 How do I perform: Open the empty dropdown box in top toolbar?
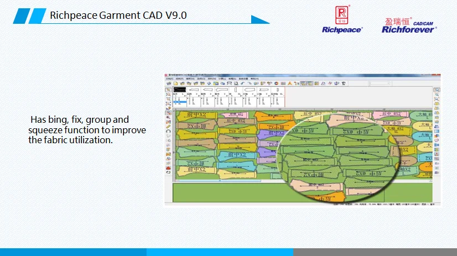(380, 83)
